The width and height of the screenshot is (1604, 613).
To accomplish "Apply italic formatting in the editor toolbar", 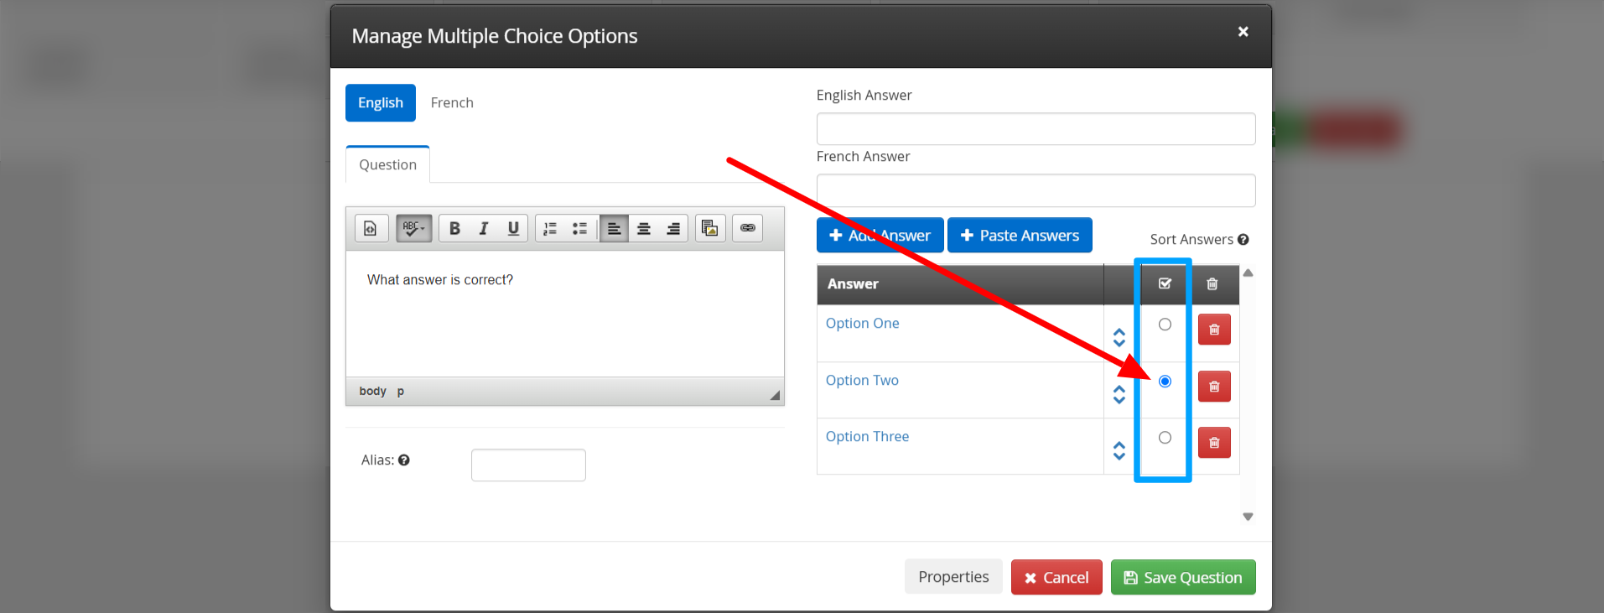I will pyautogui.click(x=484, y=228).
